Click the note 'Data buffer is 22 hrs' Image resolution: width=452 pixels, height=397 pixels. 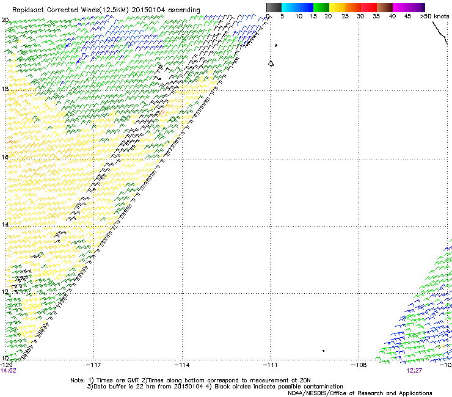click(123, 387)
